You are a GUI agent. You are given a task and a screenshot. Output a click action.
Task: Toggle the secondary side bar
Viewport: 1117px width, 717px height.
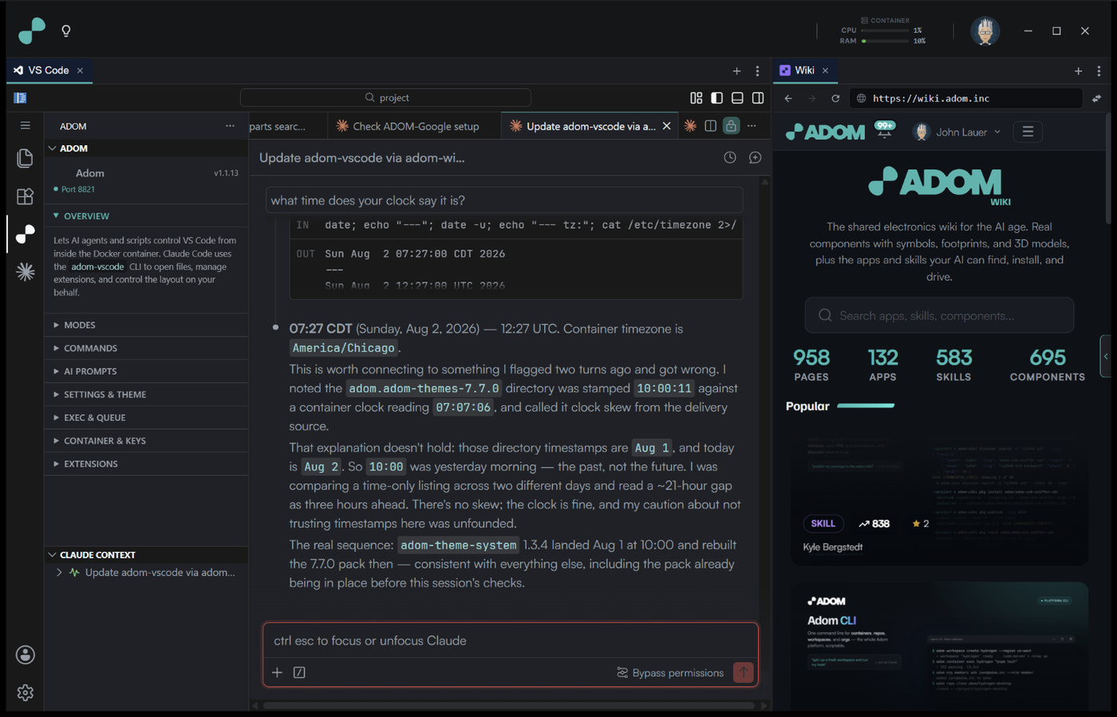click(x=758, y=97)
